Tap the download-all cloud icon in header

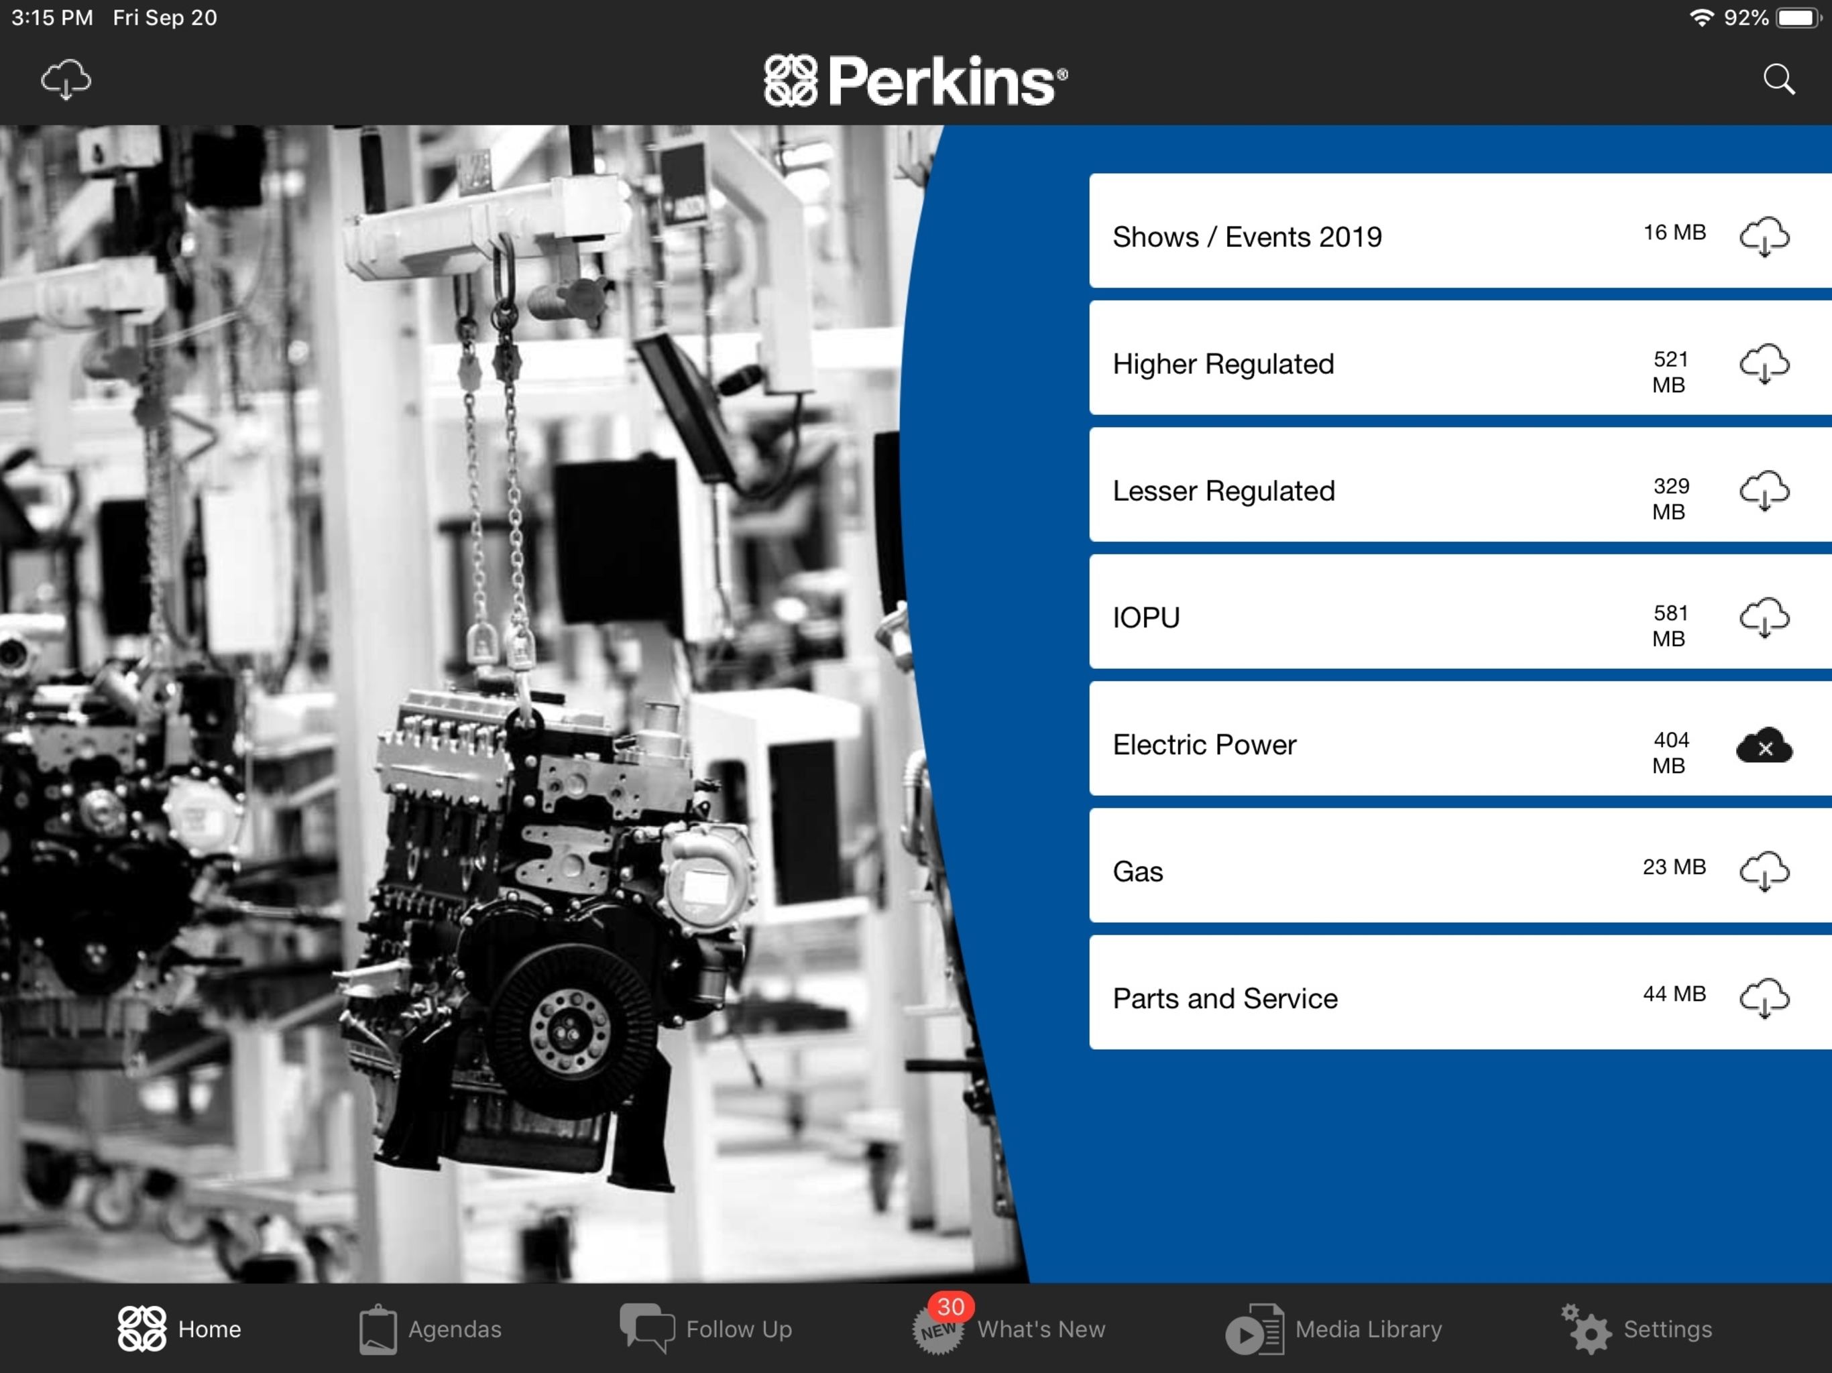pos(66,80)
